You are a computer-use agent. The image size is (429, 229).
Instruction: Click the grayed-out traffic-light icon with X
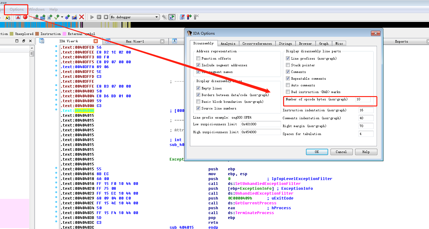[x=196, y=17]
